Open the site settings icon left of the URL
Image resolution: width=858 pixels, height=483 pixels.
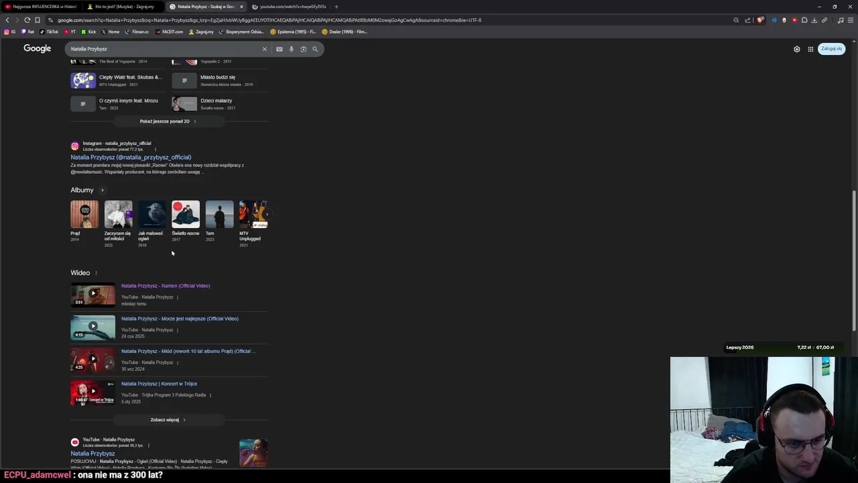tap(50, 20)
